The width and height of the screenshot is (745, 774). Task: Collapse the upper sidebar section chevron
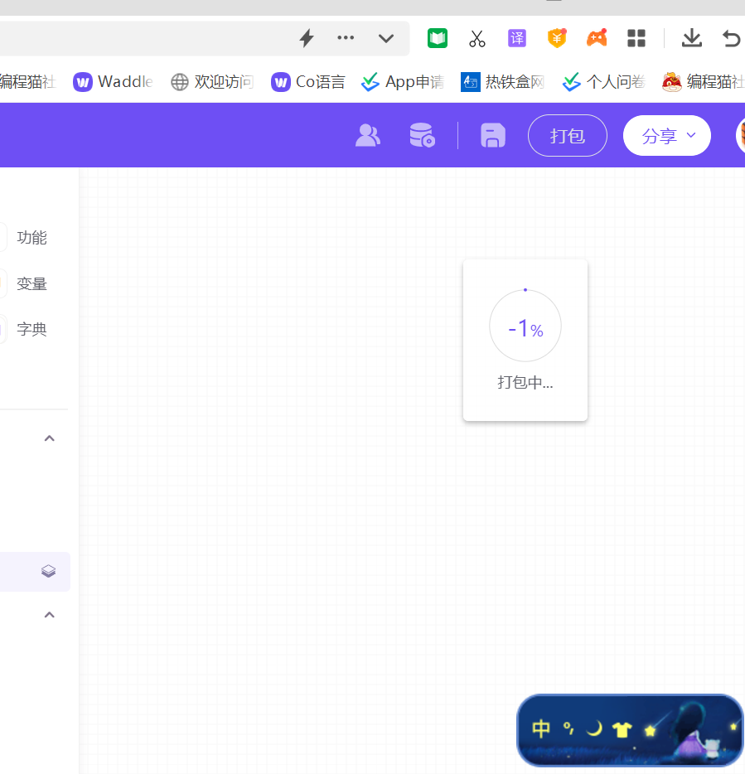click(50, 438)
